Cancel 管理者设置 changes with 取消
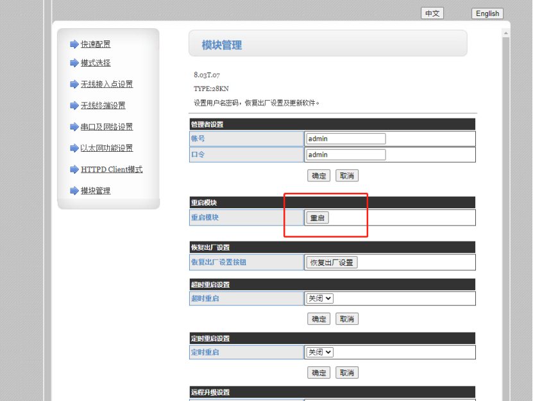533x401 pixels. (346, 176)
